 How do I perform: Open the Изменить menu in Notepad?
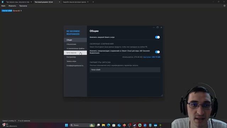[12, 6]
